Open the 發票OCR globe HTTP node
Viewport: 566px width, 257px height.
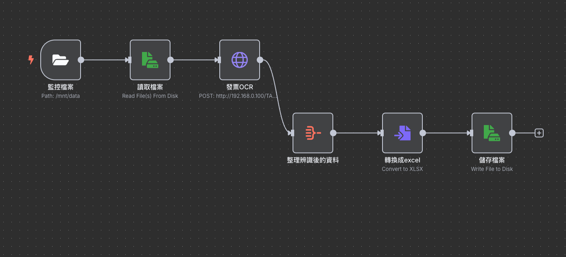pos(239,60)
